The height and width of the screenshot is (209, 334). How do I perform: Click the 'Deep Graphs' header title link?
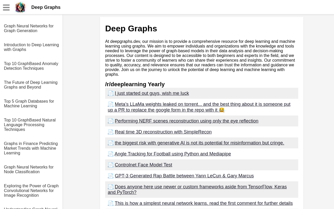(46, 7)
